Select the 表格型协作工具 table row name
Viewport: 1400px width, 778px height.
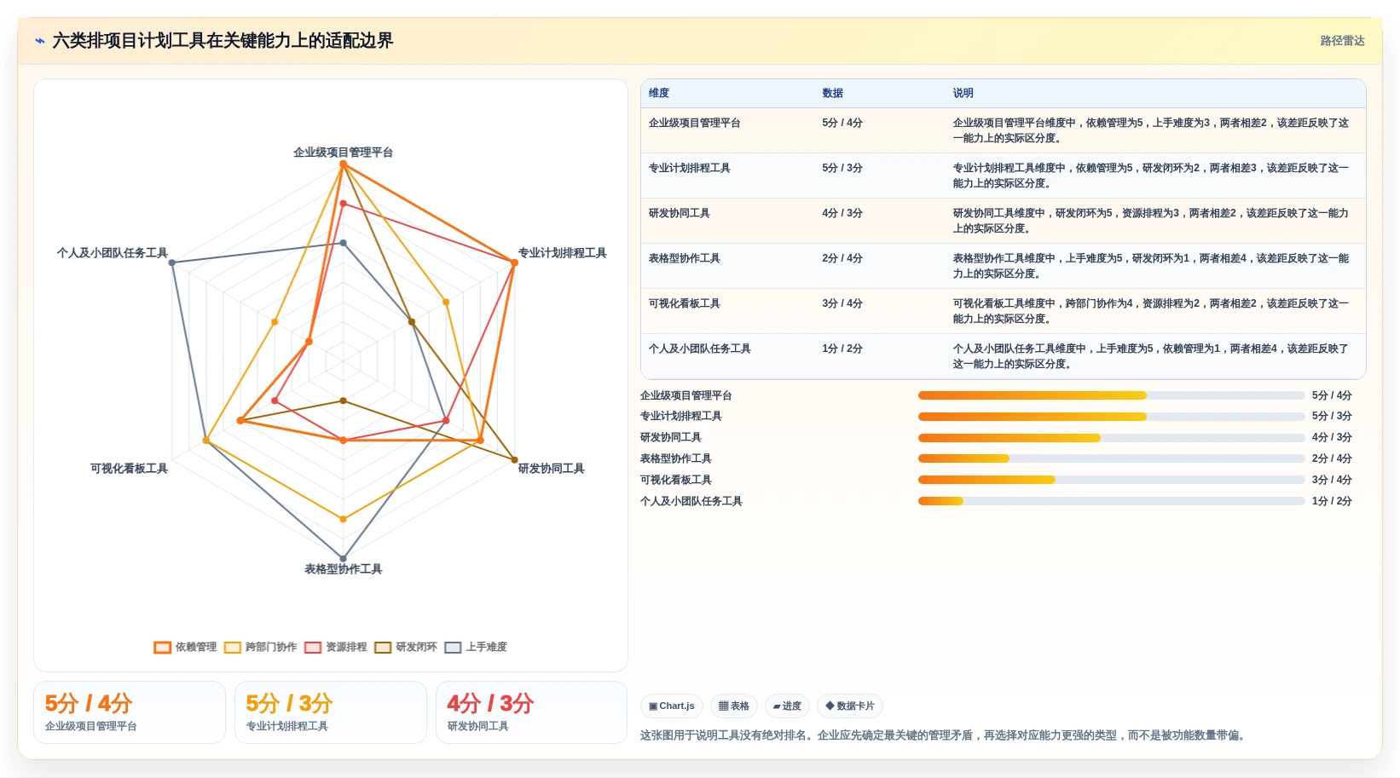[x=685, y=258]
